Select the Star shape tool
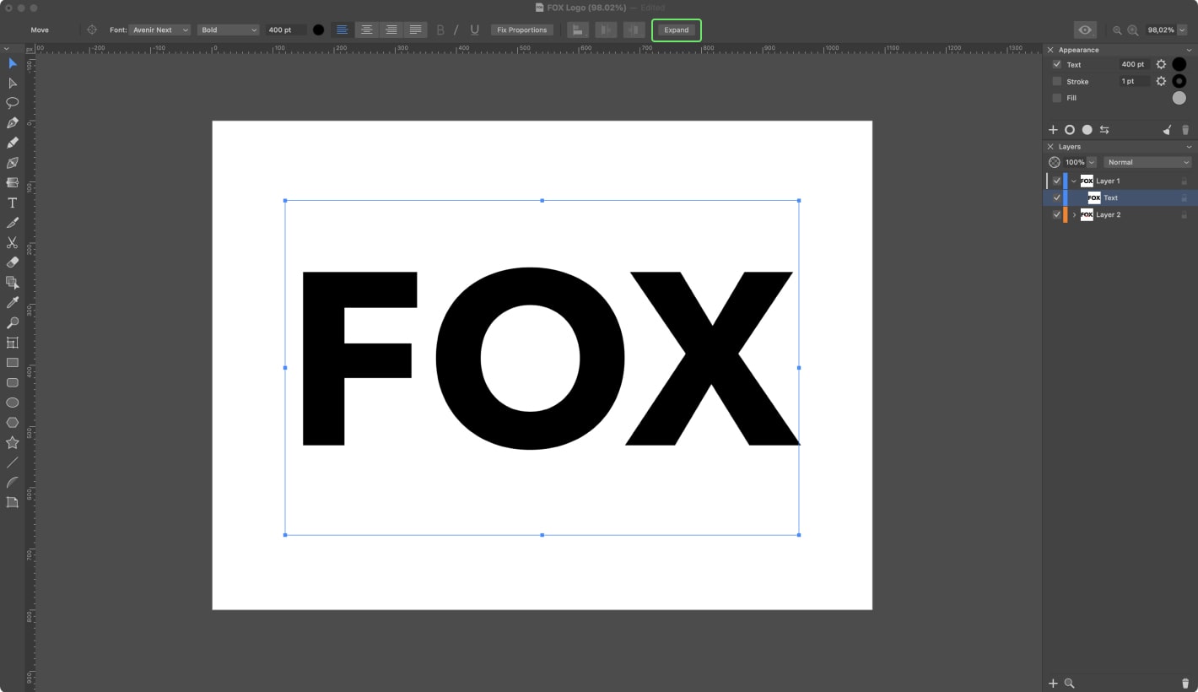Viewport: 1198px width, 692px height. tap(13, 442)
